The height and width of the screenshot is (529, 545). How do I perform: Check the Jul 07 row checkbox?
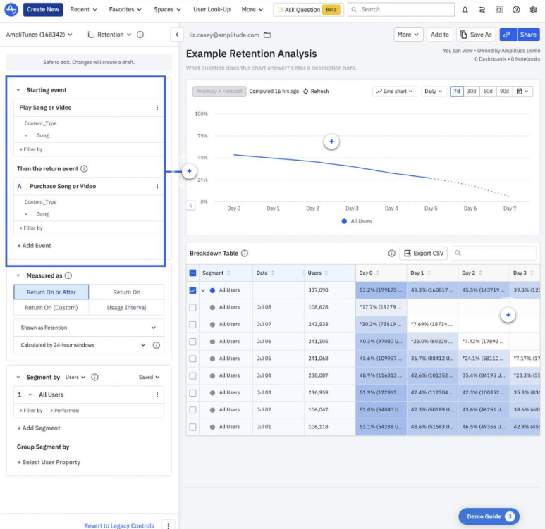point(193,325)
